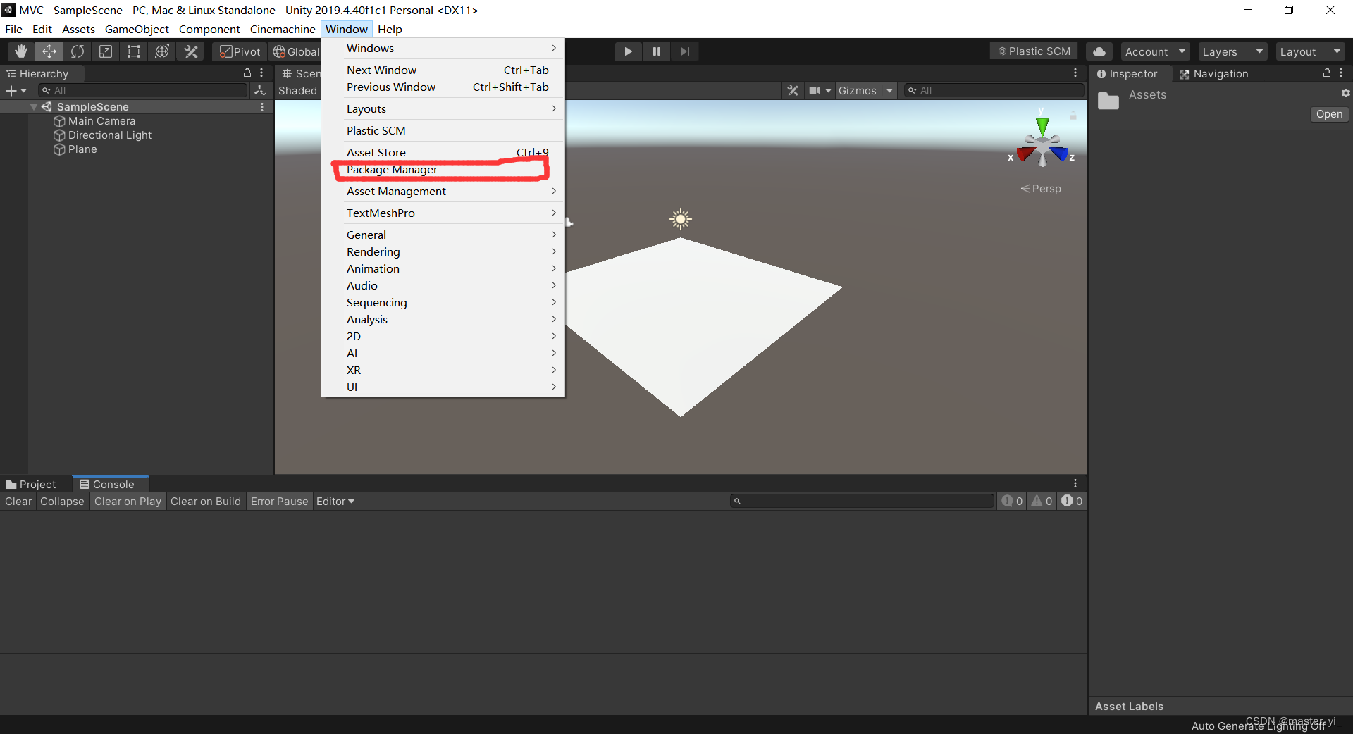The width and height of the screenshot is (1353, 734).
Task: Select Directional Light in Hierarchy
Action: click(x=109, y=135)
